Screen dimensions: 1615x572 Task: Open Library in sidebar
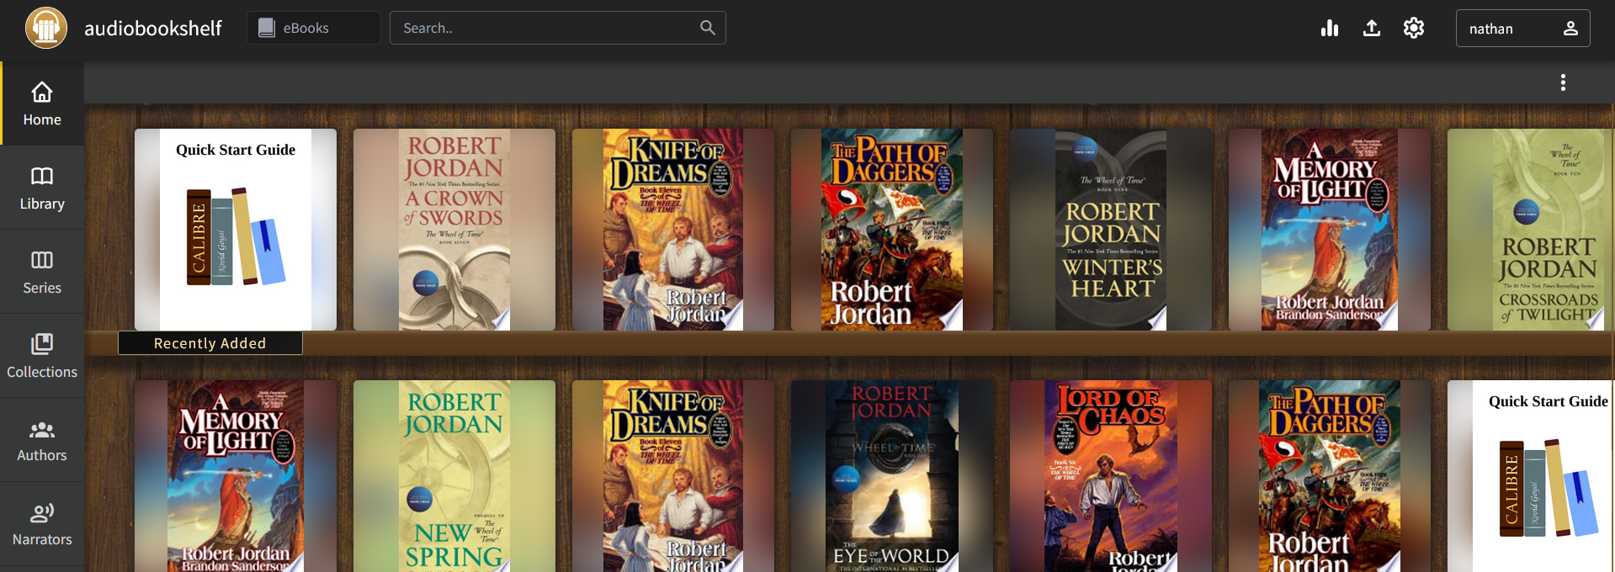tap(42, 188)
